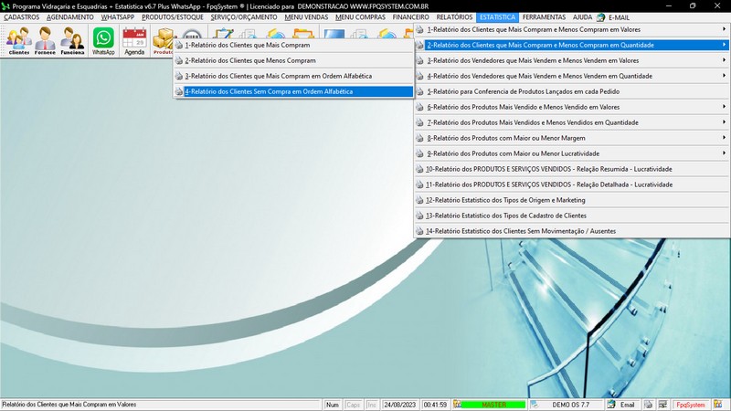Click the printer icon in status bar
Image resolution: width=731 pixels, height=411 pixels.
click(x=648, y=405)
